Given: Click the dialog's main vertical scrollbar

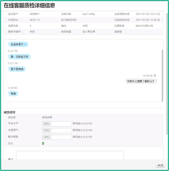Looking at the screenshot, I should pos(167,74).
